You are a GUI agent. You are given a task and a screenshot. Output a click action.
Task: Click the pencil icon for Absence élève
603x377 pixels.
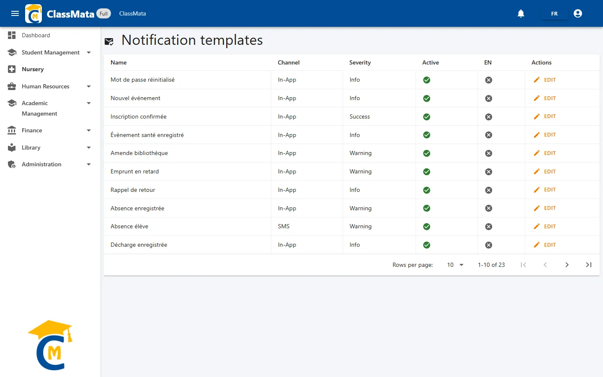[x=537, y=226]
